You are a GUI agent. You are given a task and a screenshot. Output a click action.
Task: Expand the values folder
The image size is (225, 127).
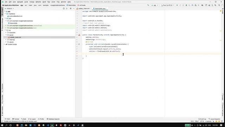coord(6,42)
